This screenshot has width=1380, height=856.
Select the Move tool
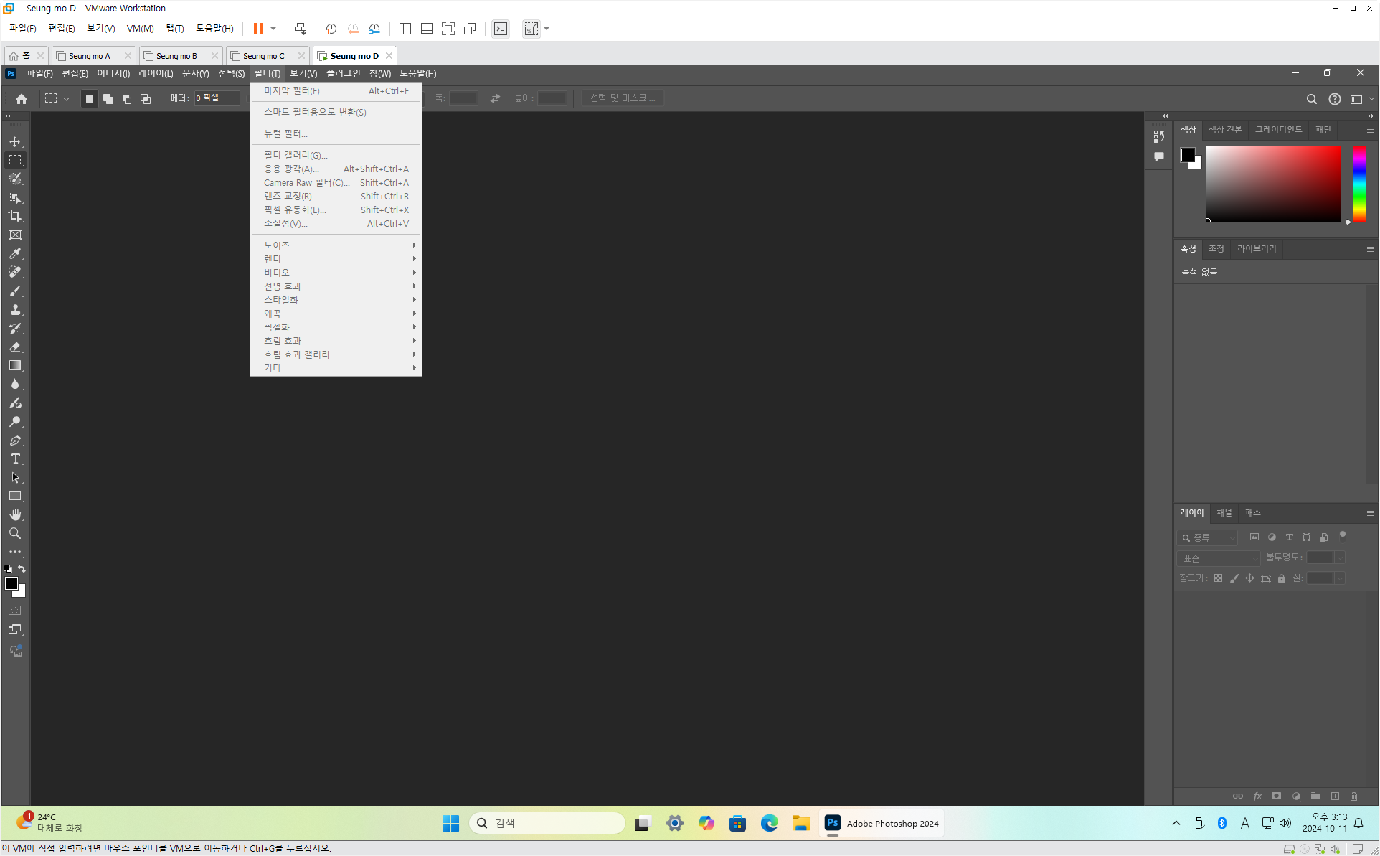tap(15, 141)
